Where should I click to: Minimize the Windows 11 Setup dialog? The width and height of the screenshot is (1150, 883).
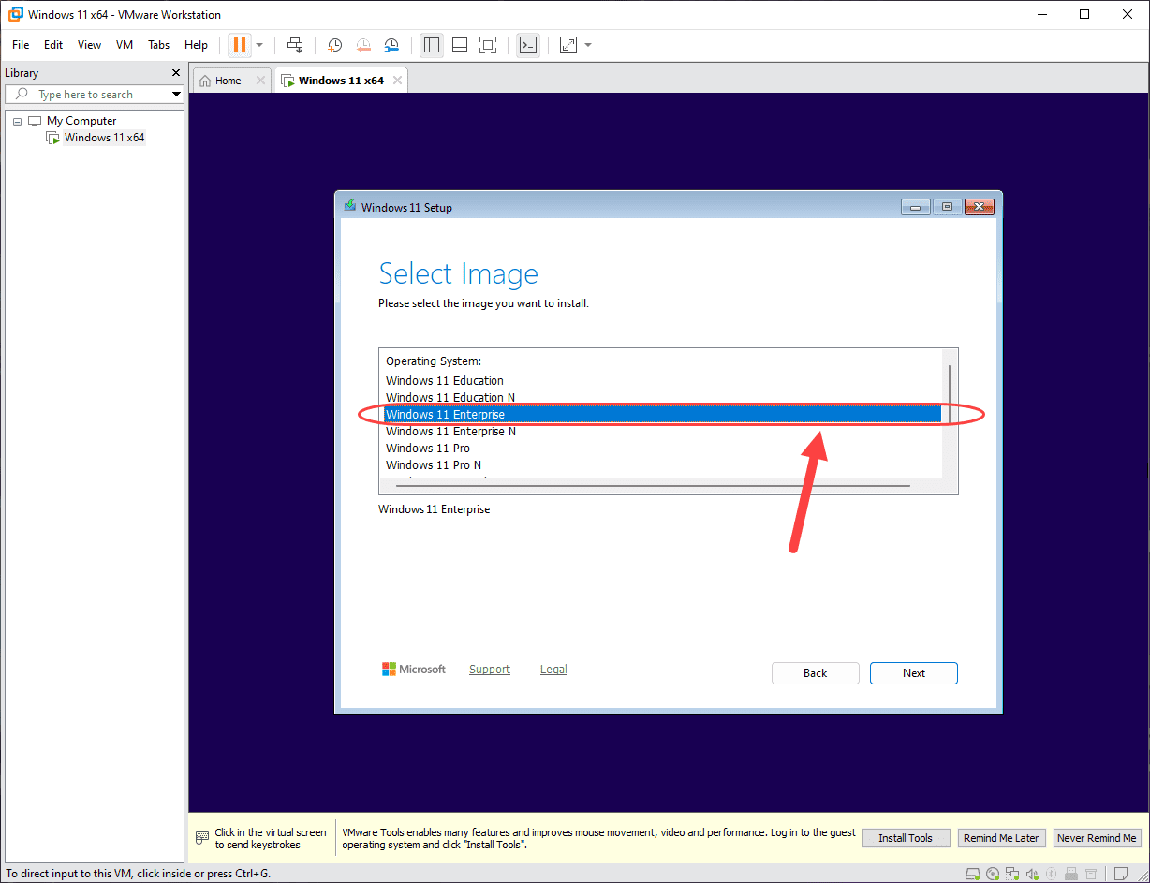coord(914,207)
